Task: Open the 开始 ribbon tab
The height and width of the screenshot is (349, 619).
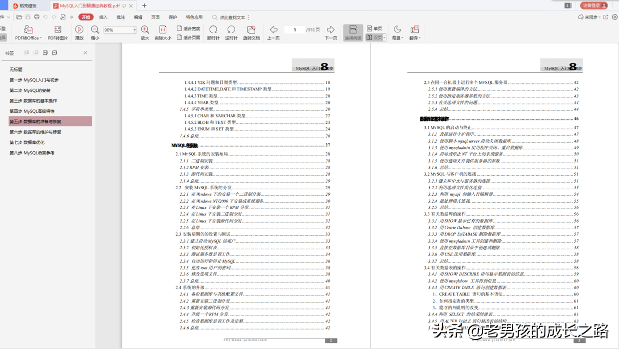Action: click(x=86, y=17)
